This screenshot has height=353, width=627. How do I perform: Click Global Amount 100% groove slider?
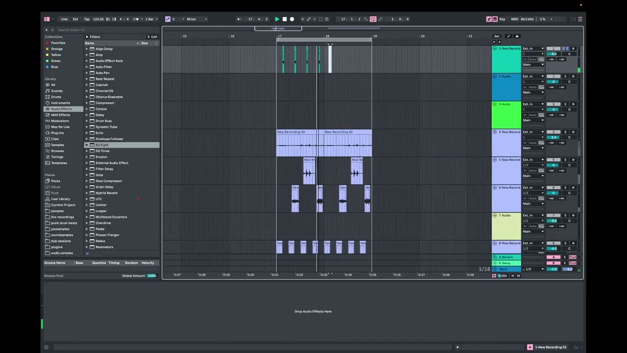(x=152, y=276)
